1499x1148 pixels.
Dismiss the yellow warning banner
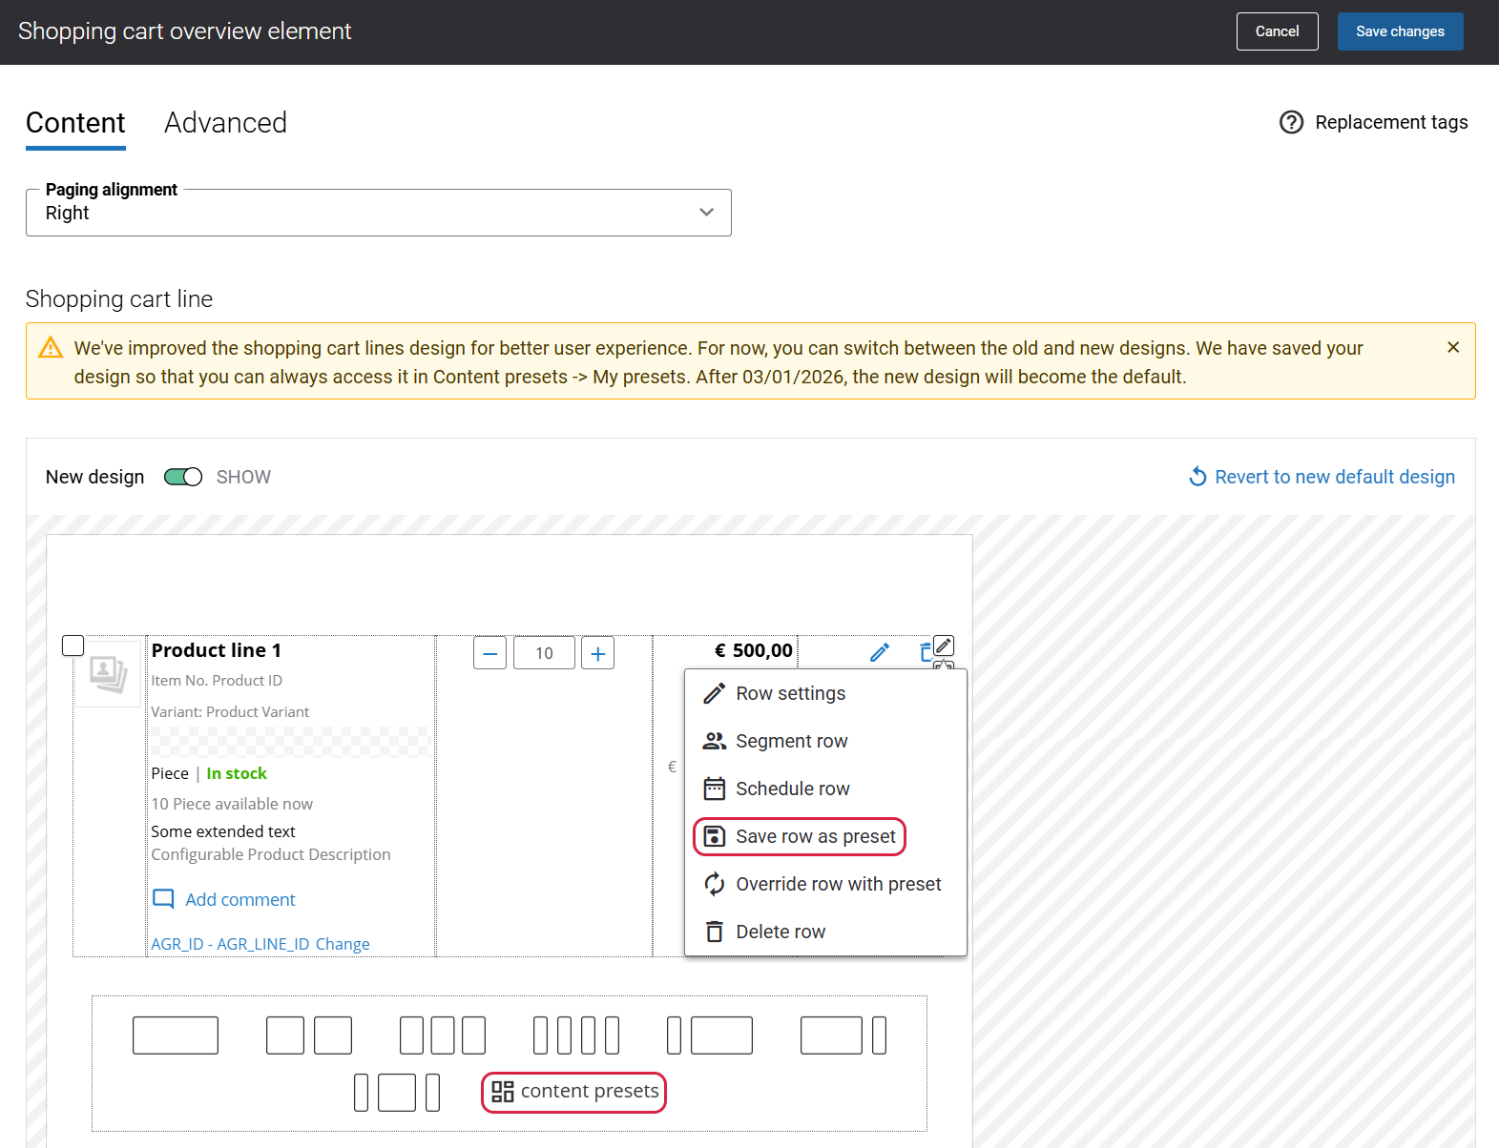point(1452,347)
